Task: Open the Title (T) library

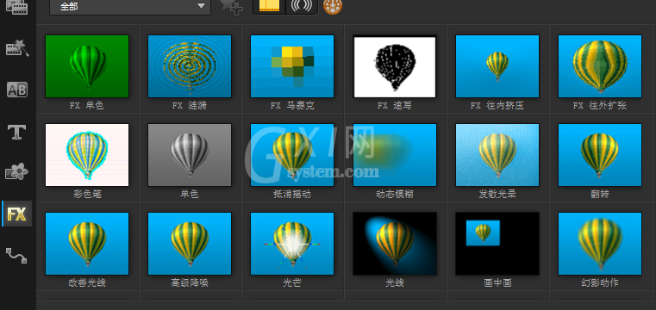Action: (16, 132)
